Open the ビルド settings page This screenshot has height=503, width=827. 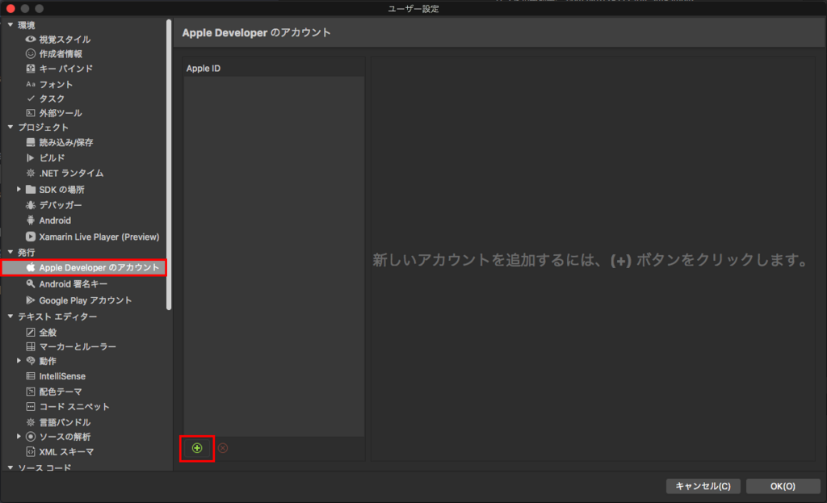pos(52,157)
